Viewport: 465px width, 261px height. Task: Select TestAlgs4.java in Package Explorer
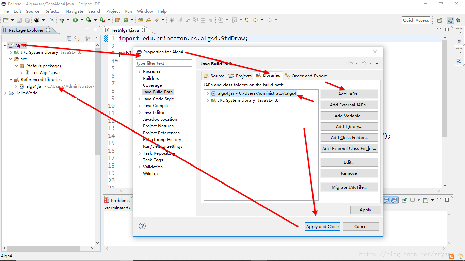[x=46, y=73]
